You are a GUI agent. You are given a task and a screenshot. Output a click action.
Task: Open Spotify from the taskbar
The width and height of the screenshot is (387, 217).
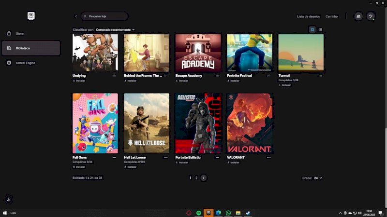pos(199,213)
